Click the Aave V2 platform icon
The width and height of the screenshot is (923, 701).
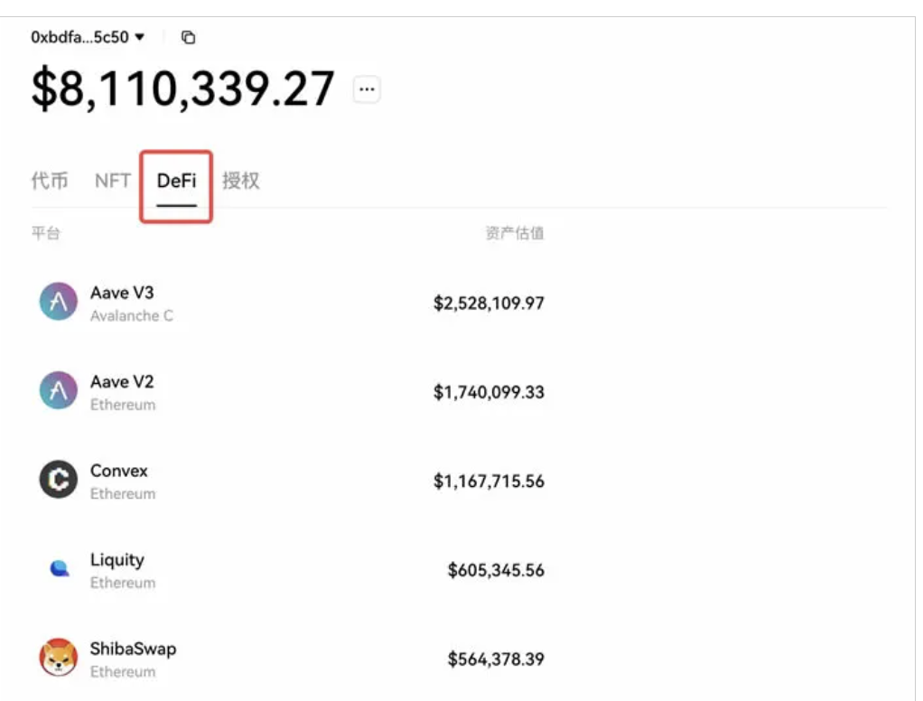pyautogui.click(x=59, y=391)
